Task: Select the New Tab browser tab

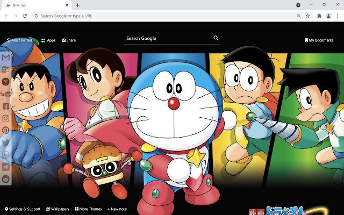Action: (37, 5)
